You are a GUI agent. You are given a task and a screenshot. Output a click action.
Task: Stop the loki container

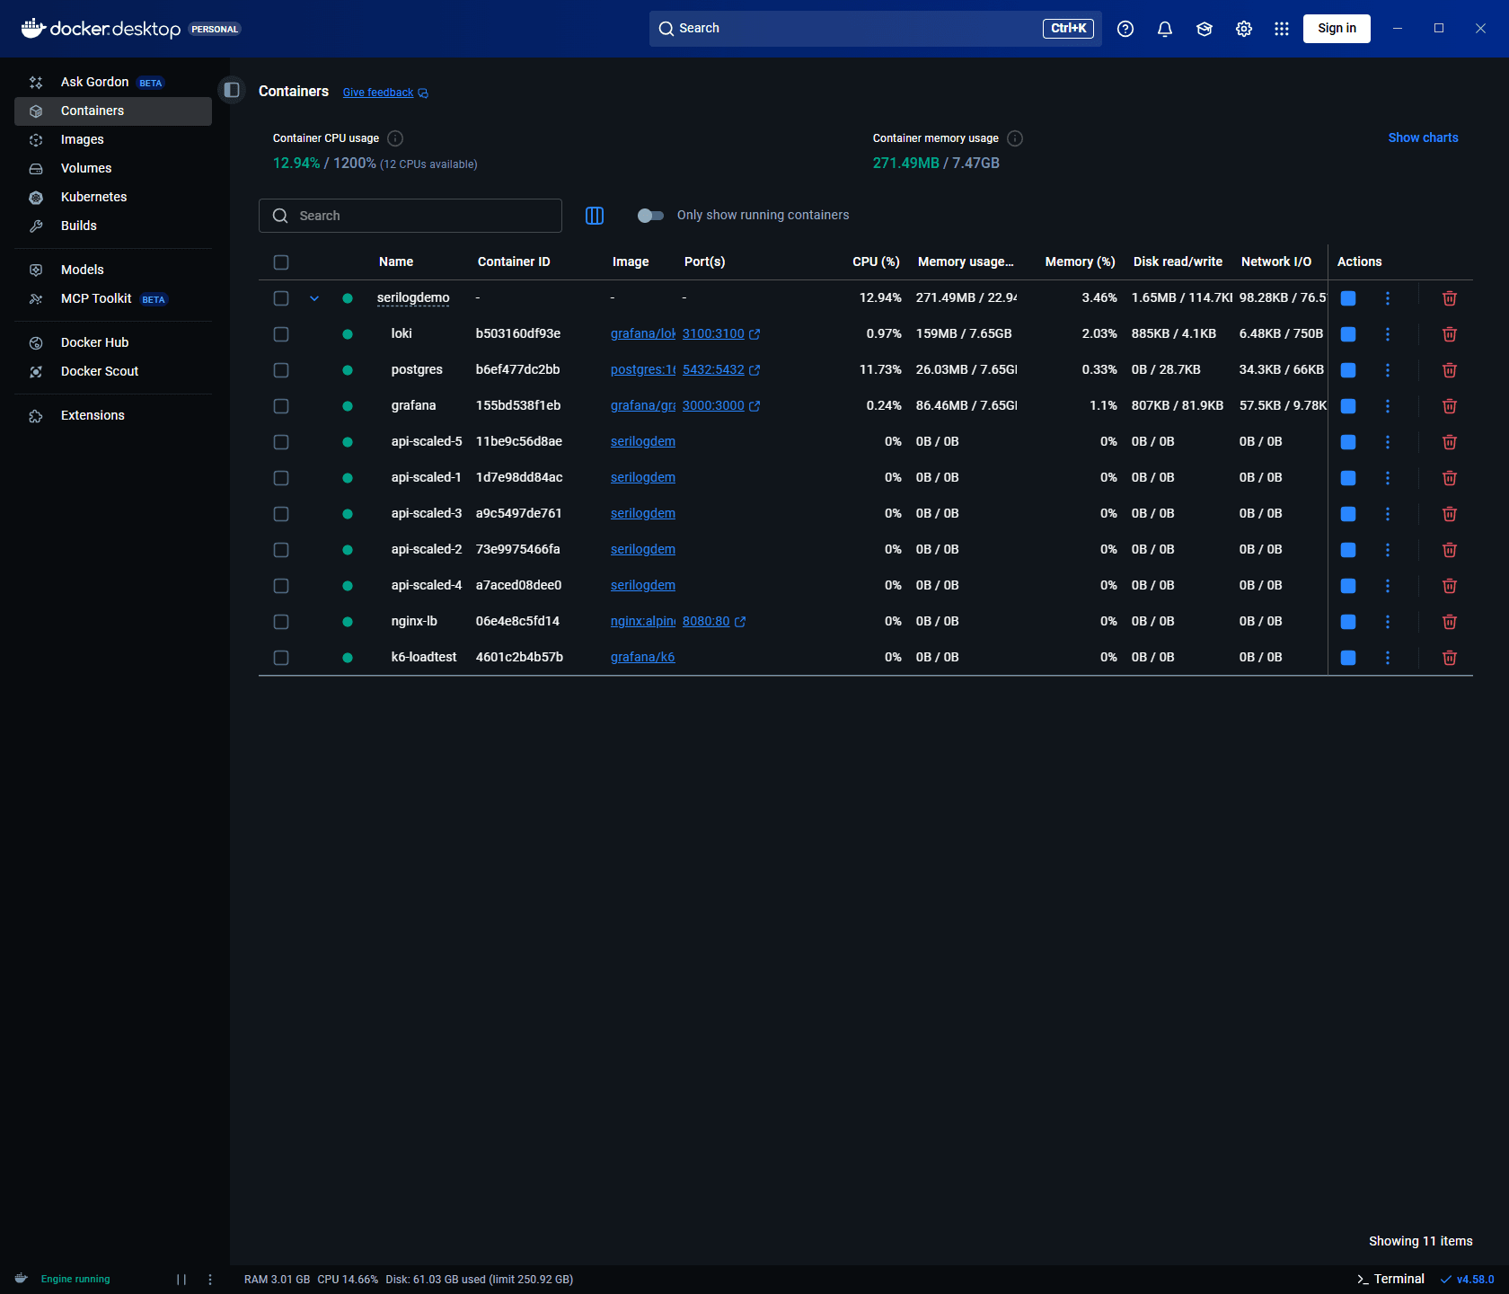point(1348,333)
